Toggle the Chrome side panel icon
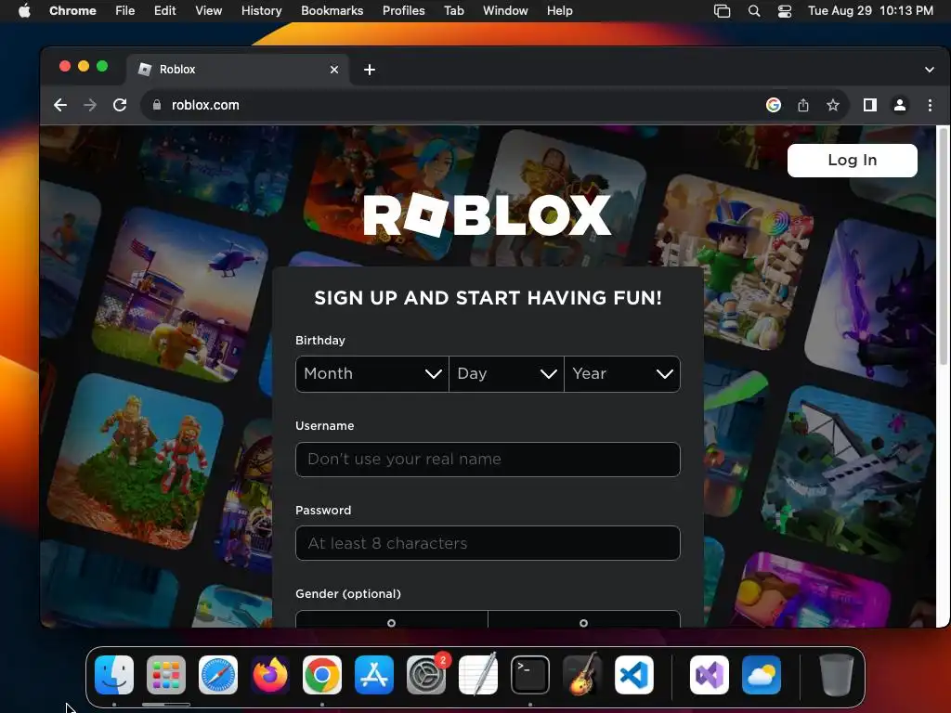The image size is (951, 713). click(869, 105)
